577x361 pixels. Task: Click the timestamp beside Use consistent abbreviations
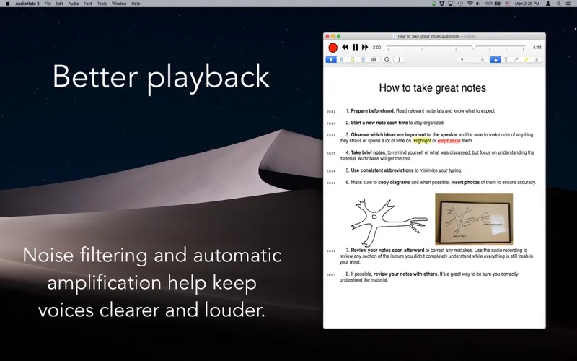[x=331, y=171]
